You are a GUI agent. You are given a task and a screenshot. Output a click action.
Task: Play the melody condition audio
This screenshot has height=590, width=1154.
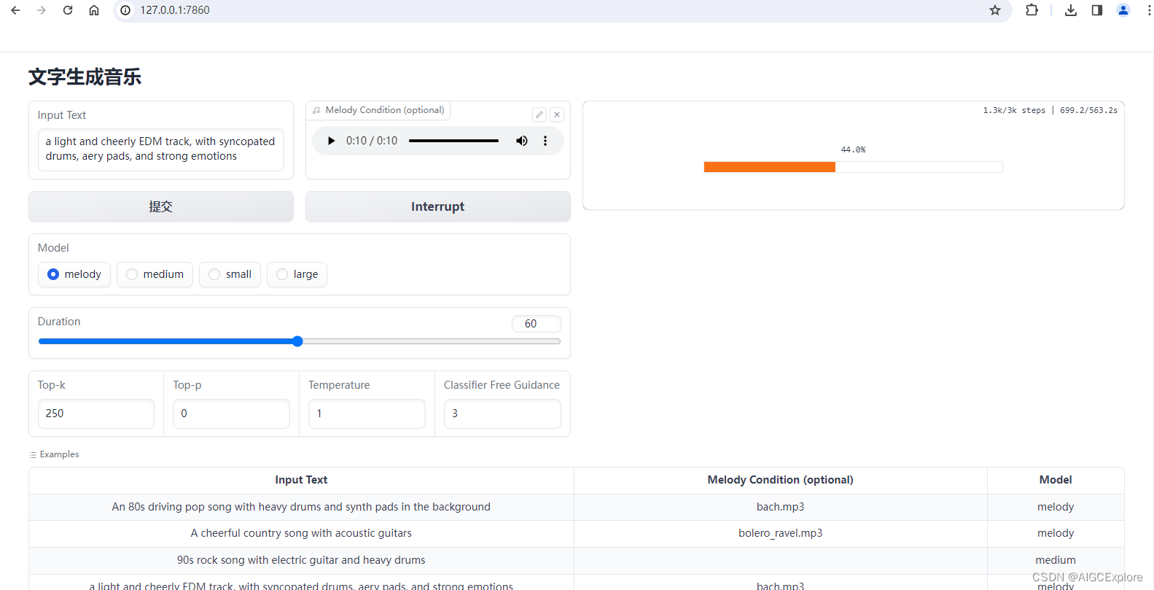coord(331,141)
